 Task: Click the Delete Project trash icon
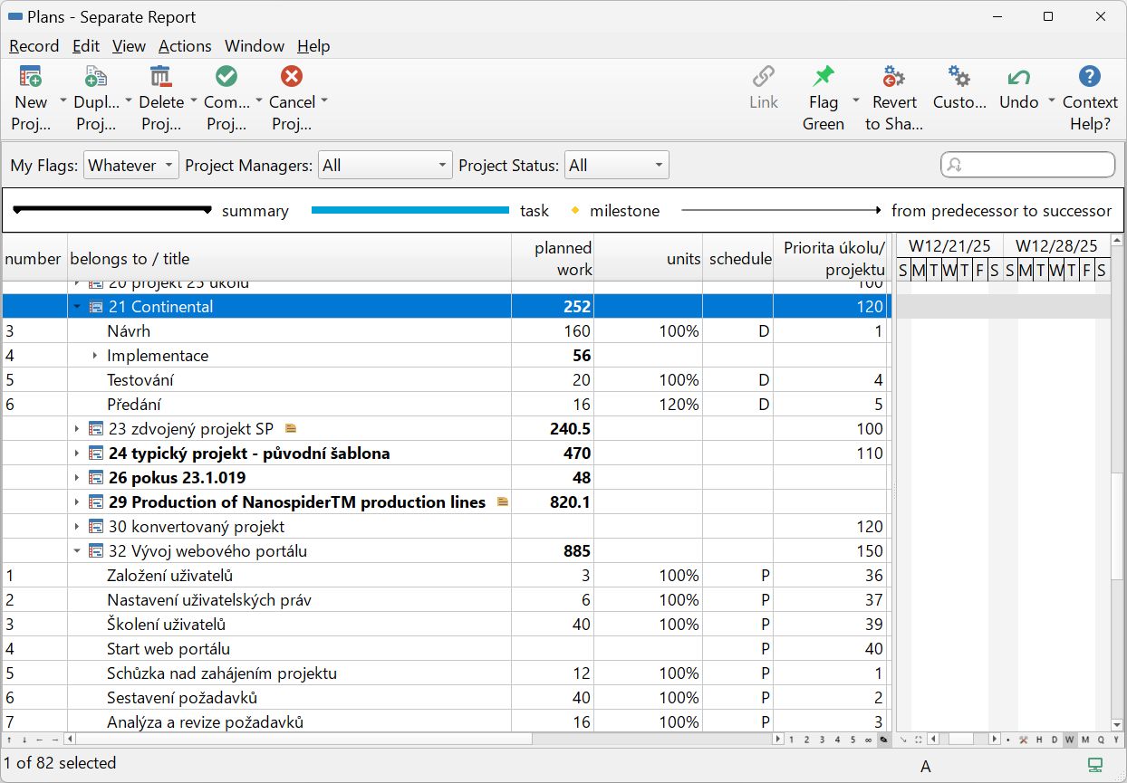tap(160, 77)
